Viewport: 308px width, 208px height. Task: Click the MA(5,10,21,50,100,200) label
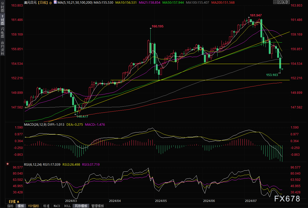(x=75, y=3)
